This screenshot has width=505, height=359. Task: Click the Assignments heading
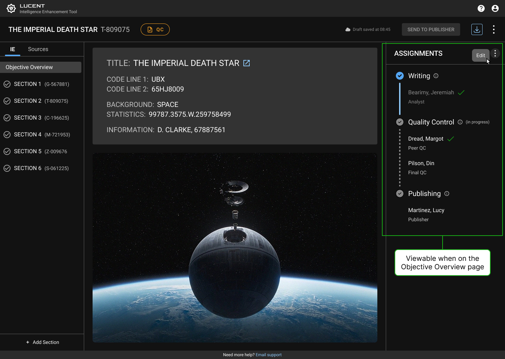click(418, 53)
